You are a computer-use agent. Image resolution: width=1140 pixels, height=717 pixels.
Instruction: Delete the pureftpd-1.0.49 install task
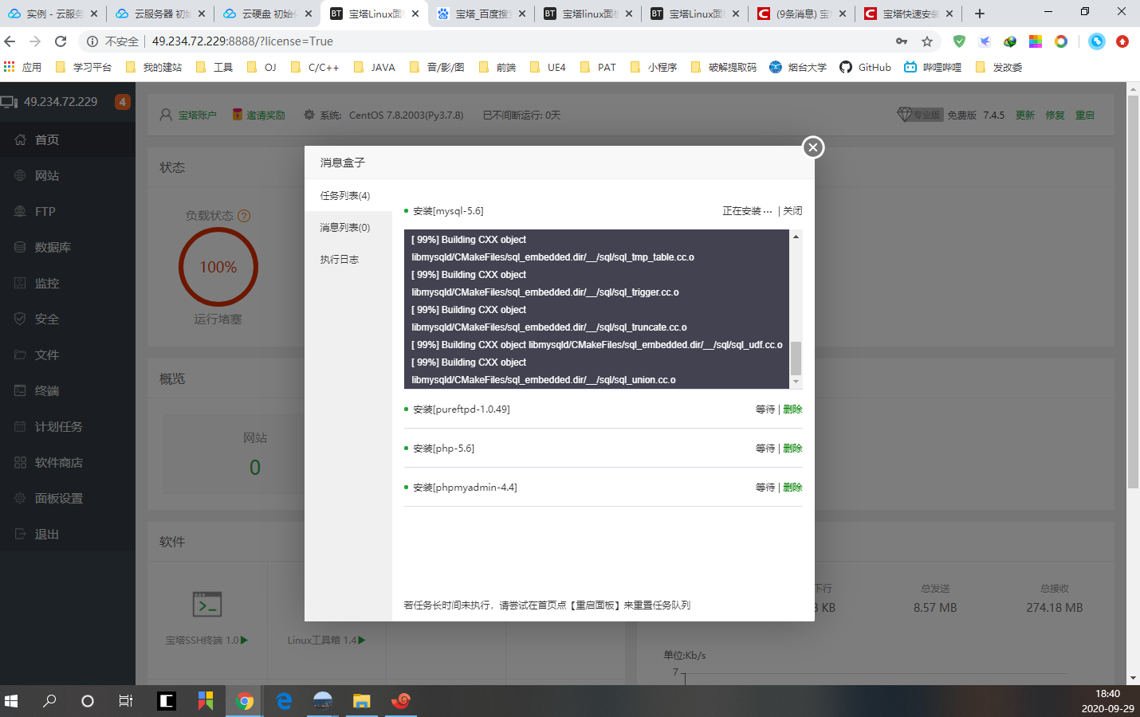tap(792, 409)
